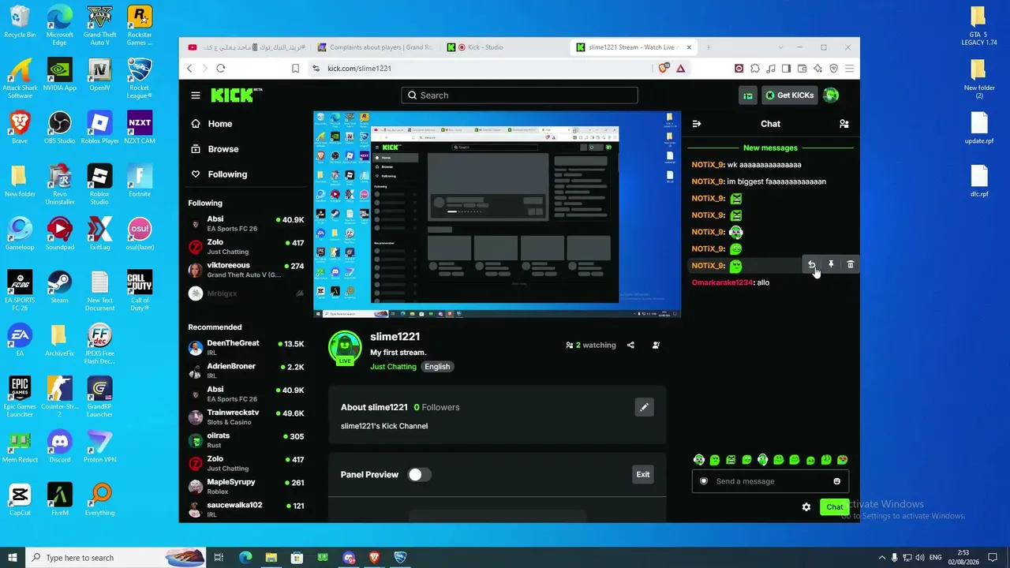Reload the kick.com page
The width and height of the screenshot is (1010, 568).
[221, 69]
